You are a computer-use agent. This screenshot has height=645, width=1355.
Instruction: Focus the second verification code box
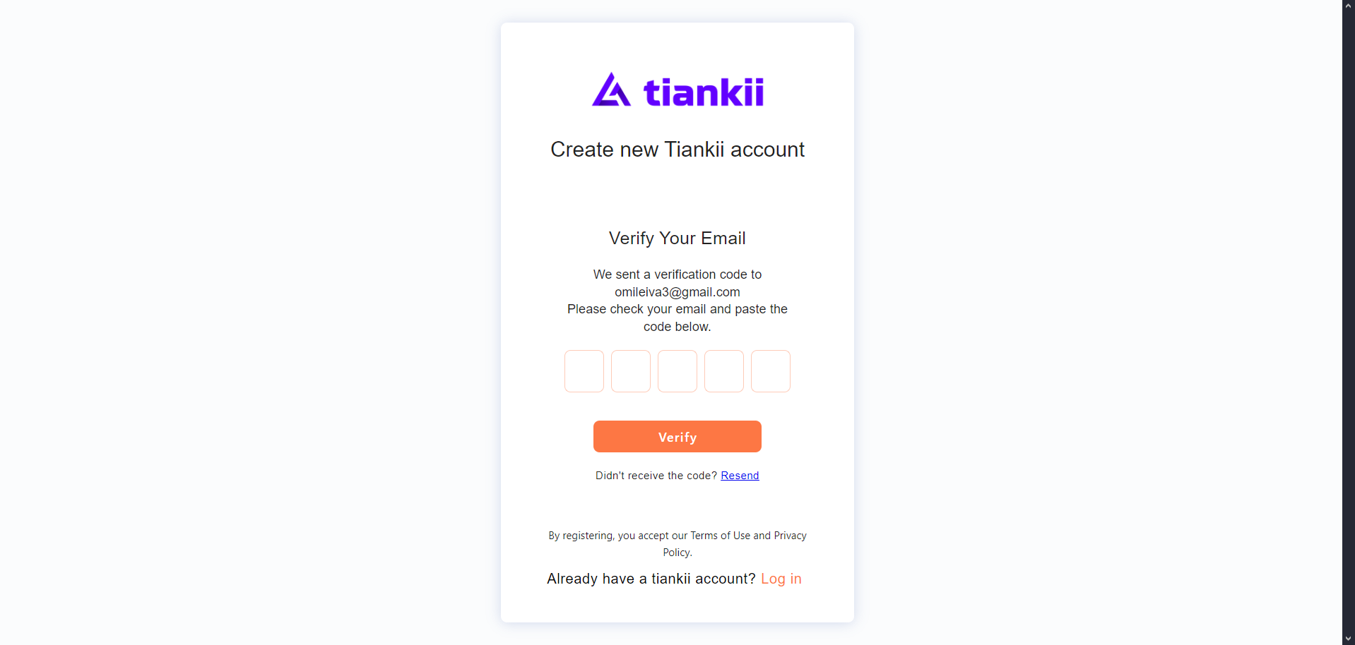tap(631, 371)
